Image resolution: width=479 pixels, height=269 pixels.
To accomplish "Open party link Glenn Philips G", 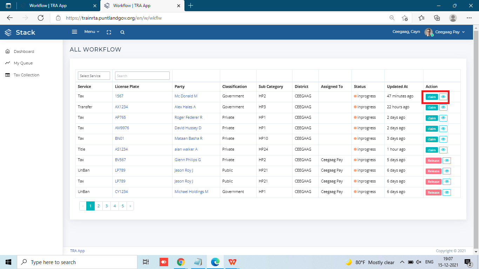I will click(188, 160).
